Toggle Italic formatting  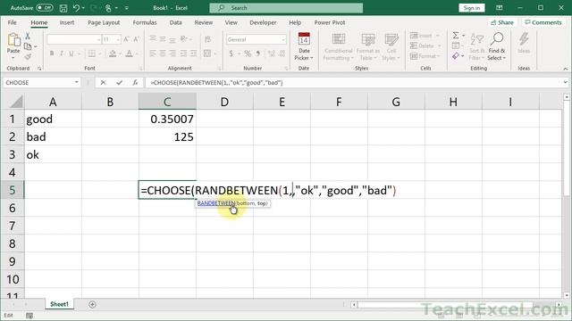tap(62, 53)
